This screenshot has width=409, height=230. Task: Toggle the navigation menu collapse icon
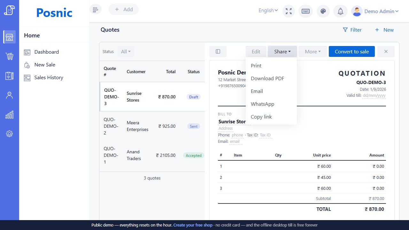(x=95, y=9)
